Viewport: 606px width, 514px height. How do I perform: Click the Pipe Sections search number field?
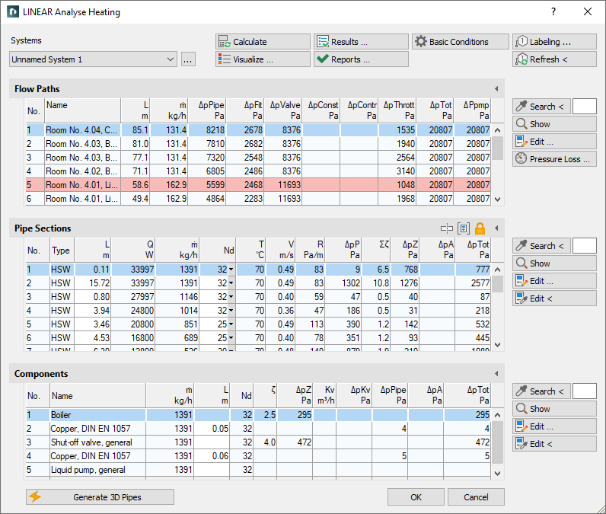point(585,246)
